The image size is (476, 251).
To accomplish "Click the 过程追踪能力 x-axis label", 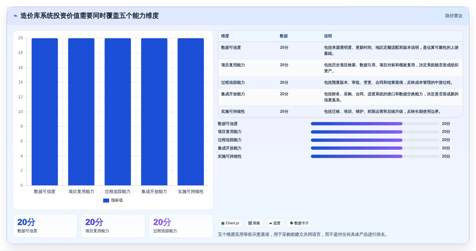I will click(118, 192).
